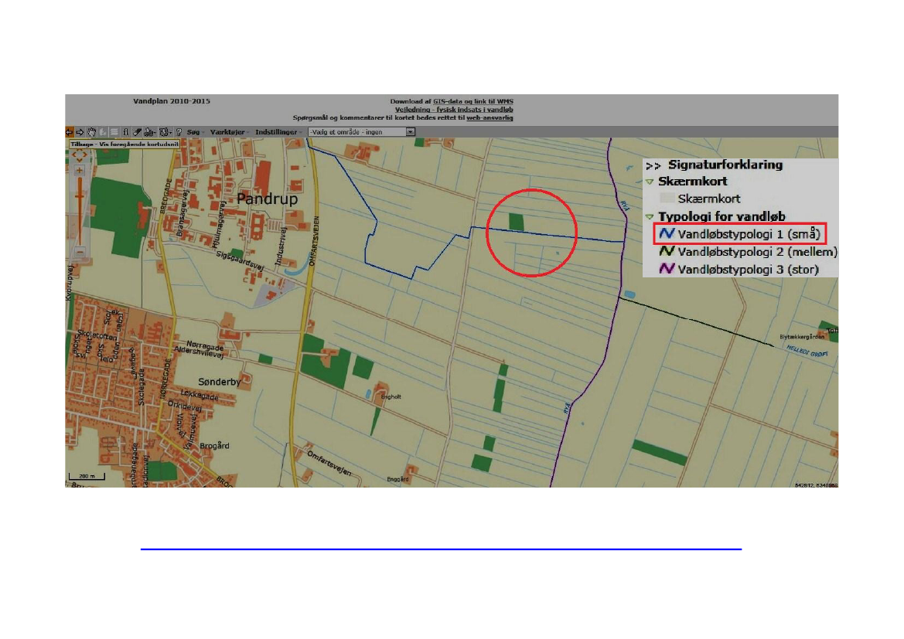The image size is (904, 639).
Task: Click the 'Pandrup' town label on map
Action: tap(268, 199)
